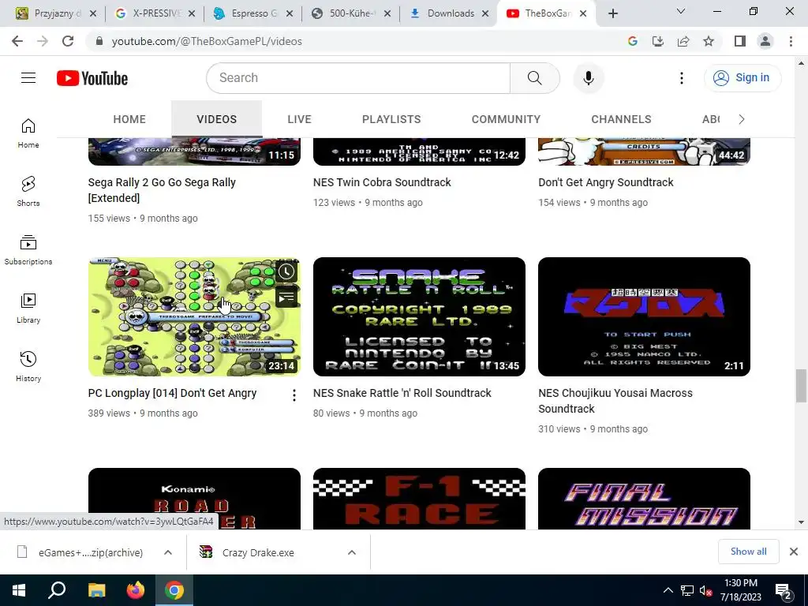Open the taskbar clock showing 1:30 PM
808x606 pixels.
(740, 590)
